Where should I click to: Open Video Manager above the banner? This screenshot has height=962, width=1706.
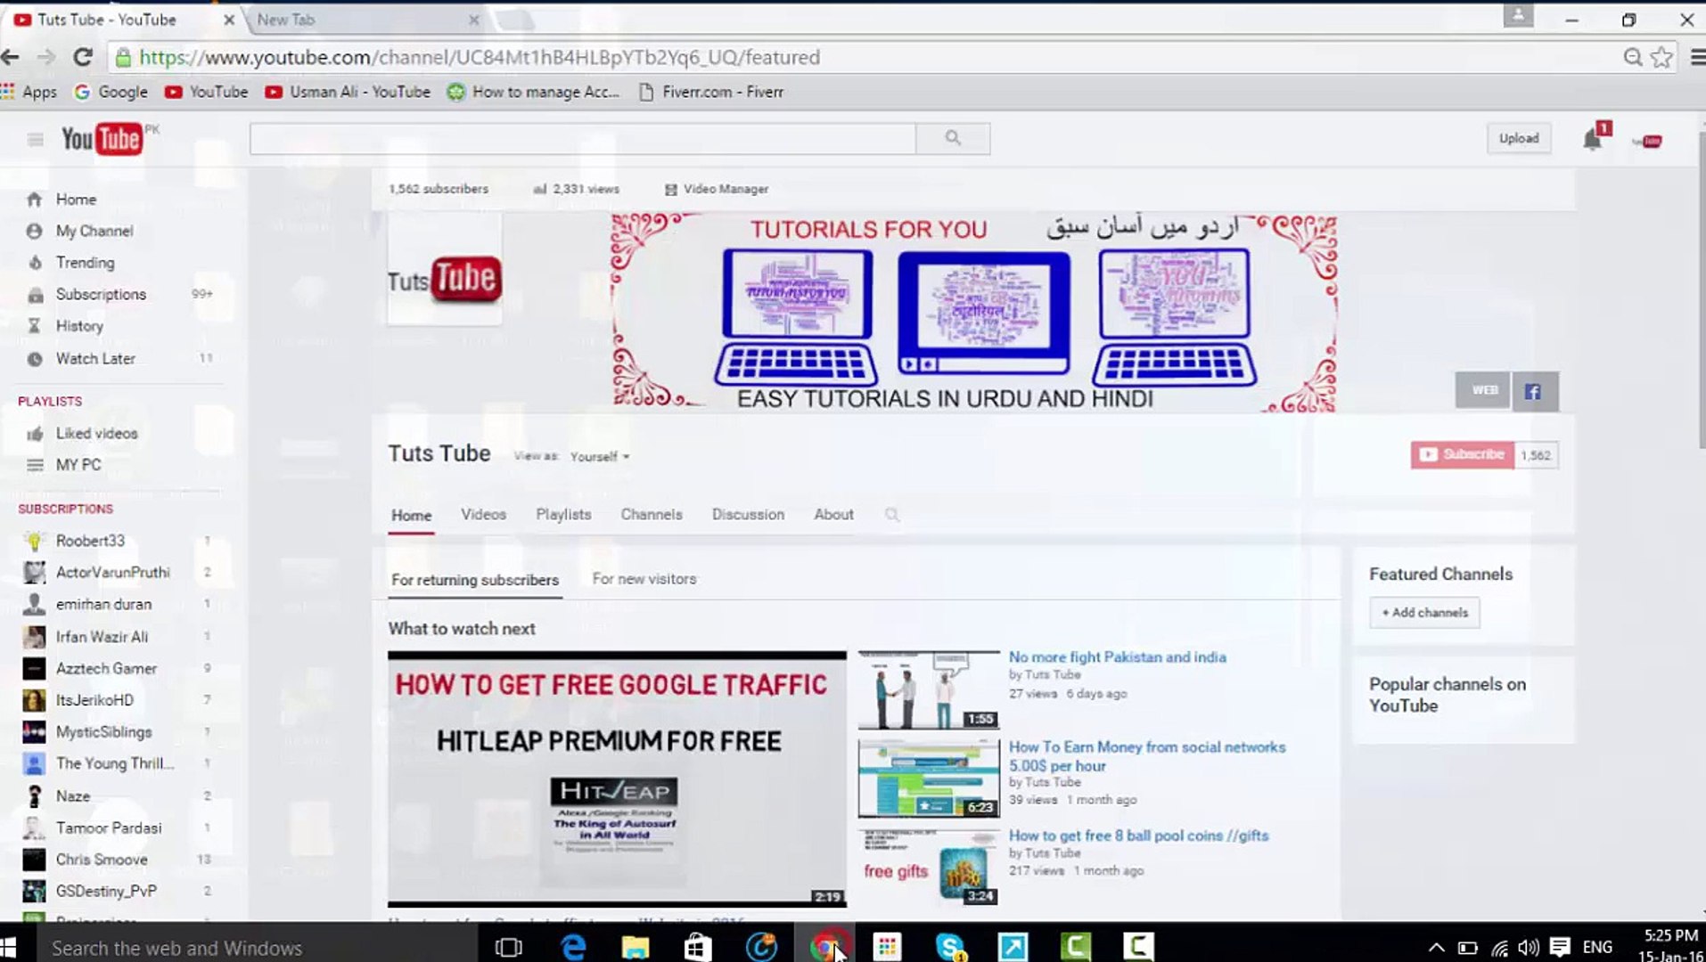tap(726, 189)
